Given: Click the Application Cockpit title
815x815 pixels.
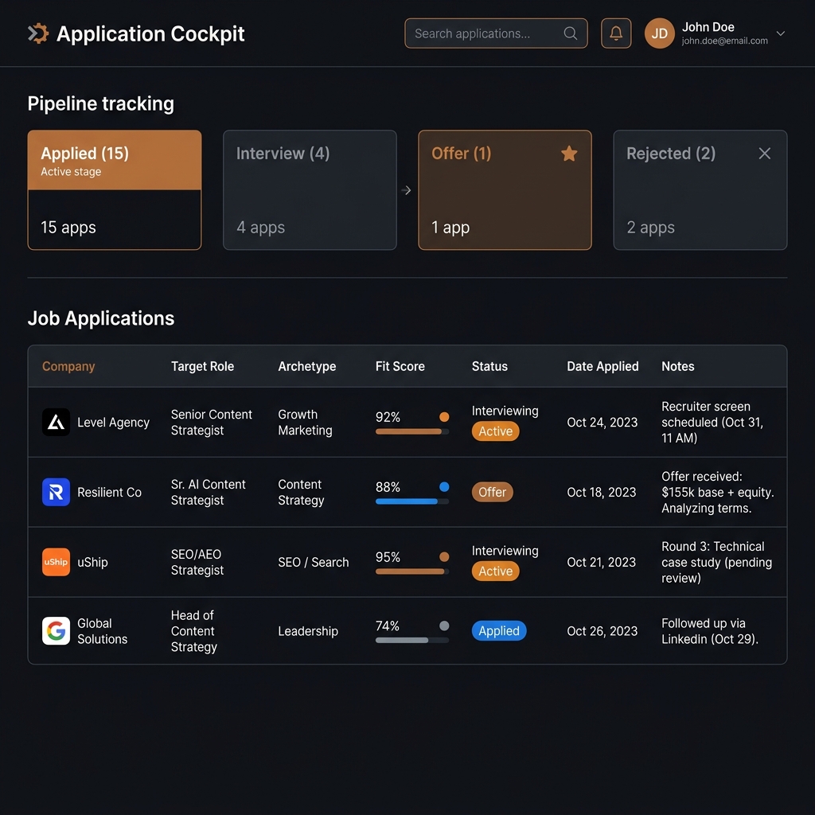Looking at the screenshot, I should click(150, 33).
